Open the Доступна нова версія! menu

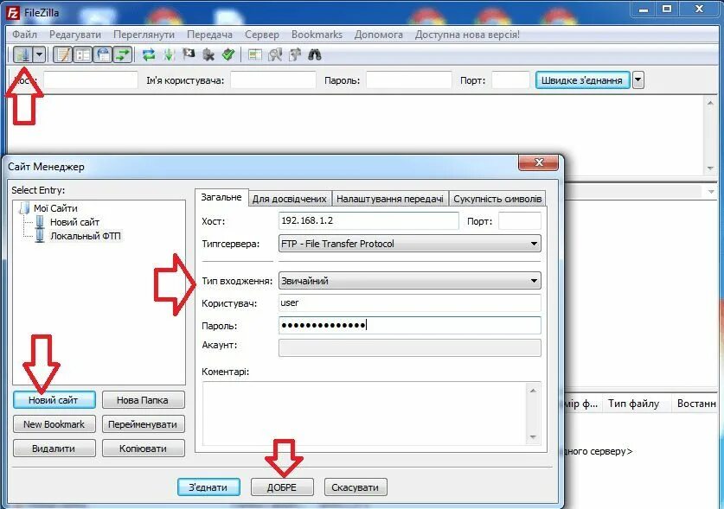(x=467, y=35)
